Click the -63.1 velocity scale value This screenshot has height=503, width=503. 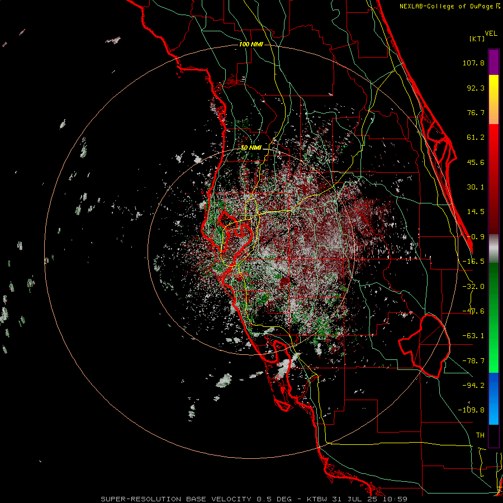[473, 336]
